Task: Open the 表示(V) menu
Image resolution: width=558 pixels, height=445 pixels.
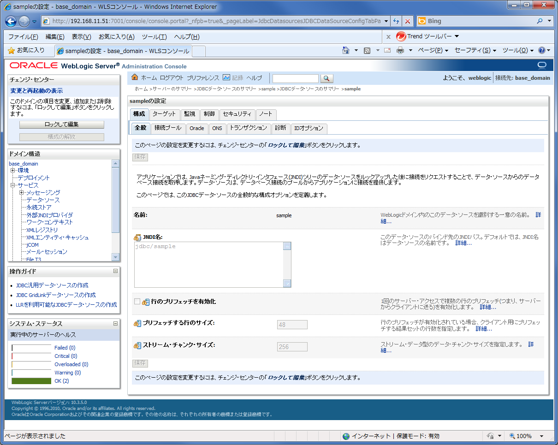Action: 81,37
